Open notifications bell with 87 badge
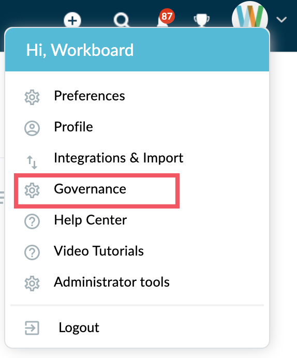Screen dimensions: 297x358 coord(165,19)
